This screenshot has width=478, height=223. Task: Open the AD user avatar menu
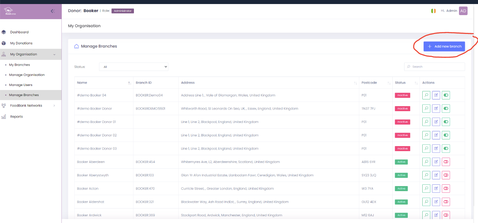[463, 11]
